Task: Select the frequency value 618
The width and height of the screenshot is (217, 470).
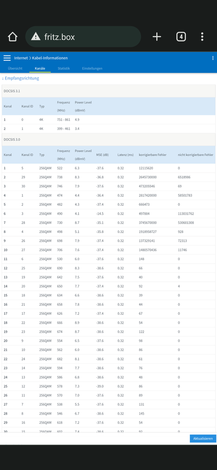Action: click(x=60, y=422)
